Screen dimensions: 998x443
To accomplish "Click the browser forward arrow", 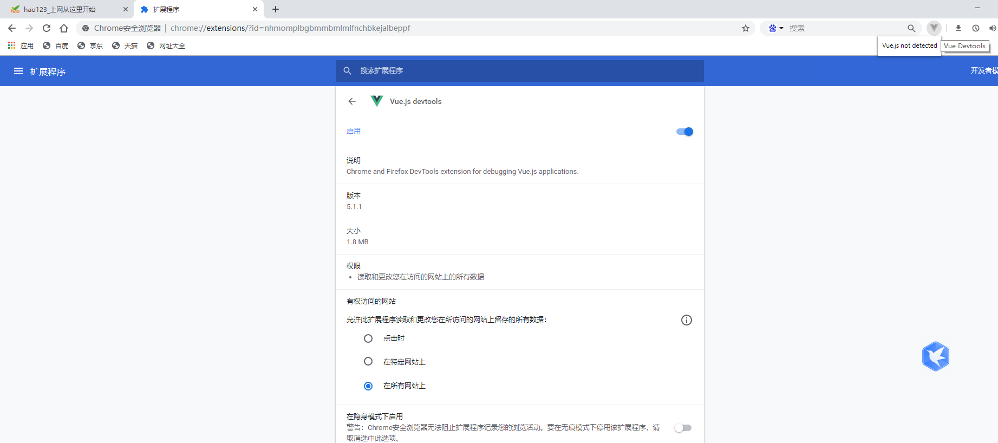I will [x=29, y=28].
